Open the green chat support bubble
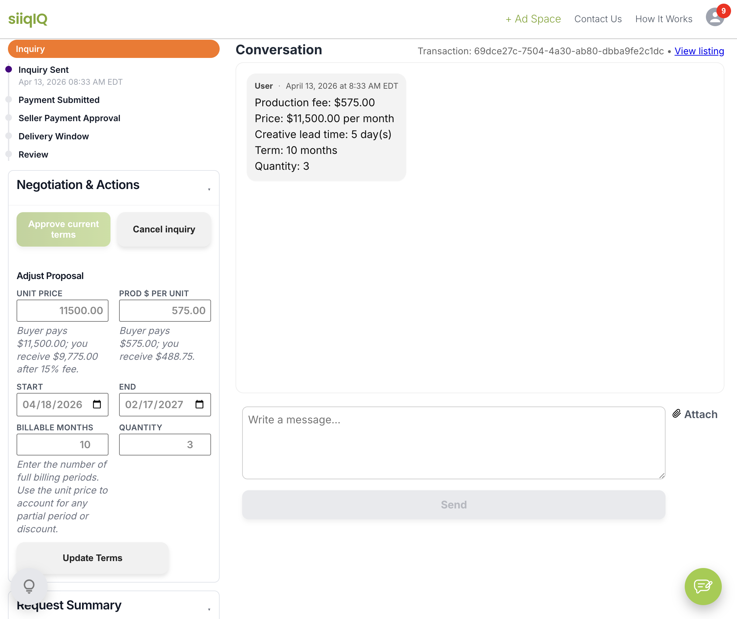 [x=703, y=586]
